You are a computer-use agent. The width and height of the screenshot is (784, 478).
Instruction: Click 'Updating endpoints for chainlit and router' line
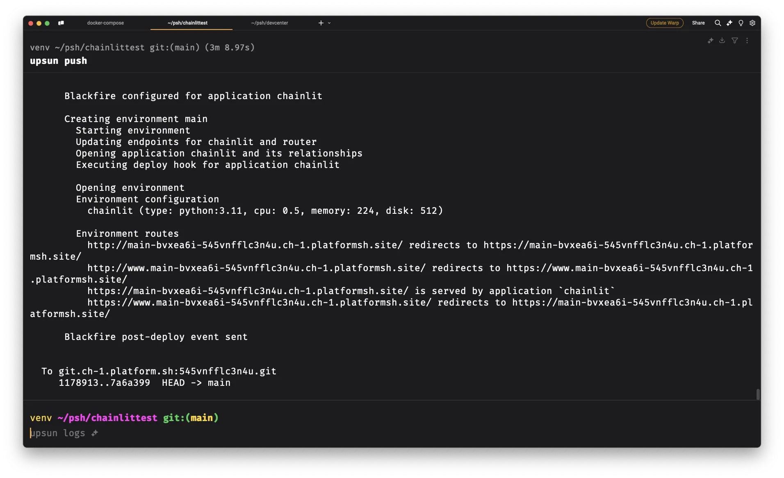pos(196,142)
